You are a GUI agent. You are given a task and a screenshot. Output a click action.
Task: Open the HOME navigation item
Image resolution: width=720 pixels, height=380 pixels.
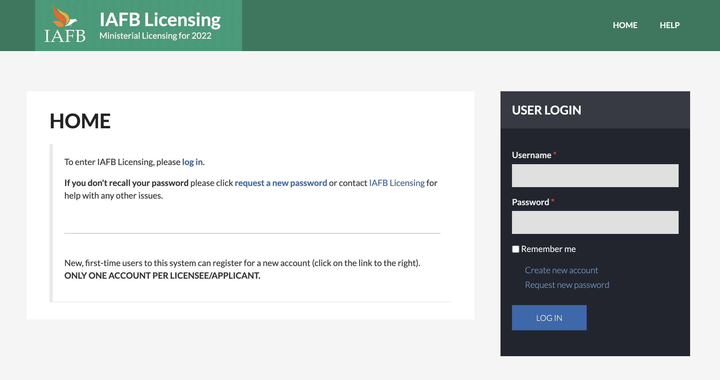coord(625,25)
